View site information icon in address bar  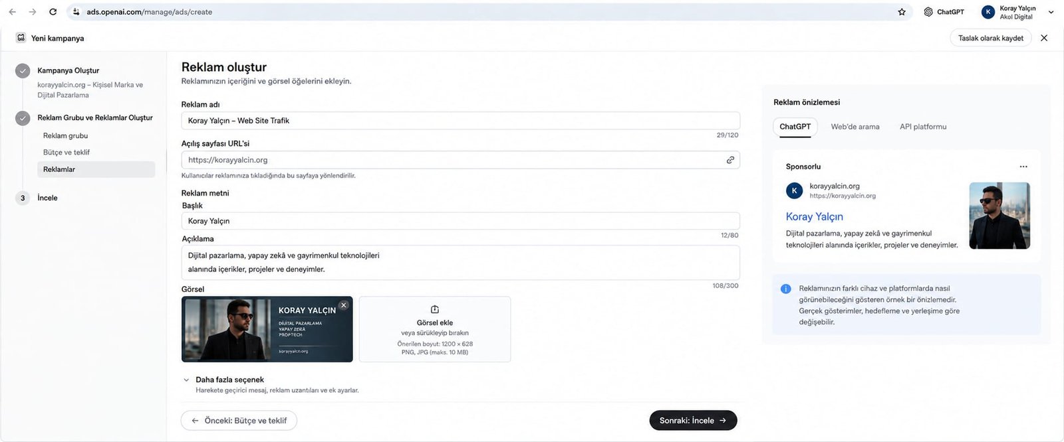[x=76, y=12]
